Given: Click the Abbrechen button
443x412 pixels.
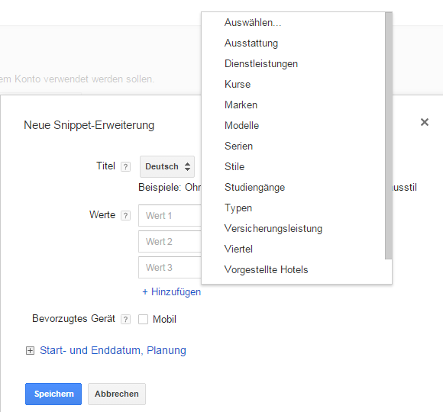Looking at the screenshot, I should pyautogui.click(x=117, y=394).
